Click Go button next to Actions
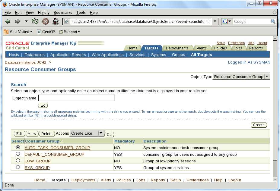Image resolution: width=280 pixels, height=191 pixels. 109,134
